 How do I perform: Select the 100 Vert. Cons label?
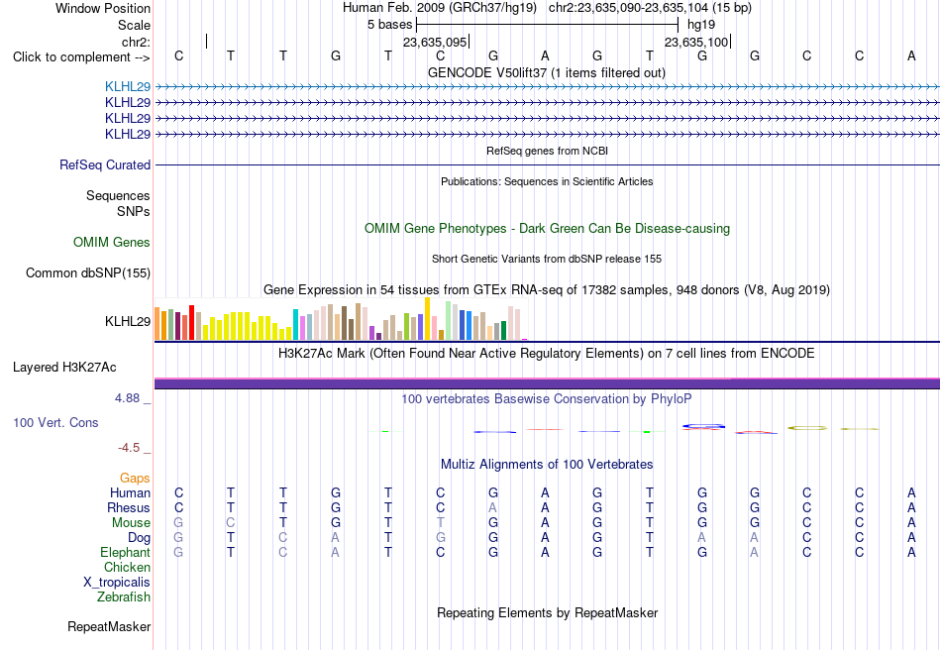pyautogui.click(x=55, y=422)
